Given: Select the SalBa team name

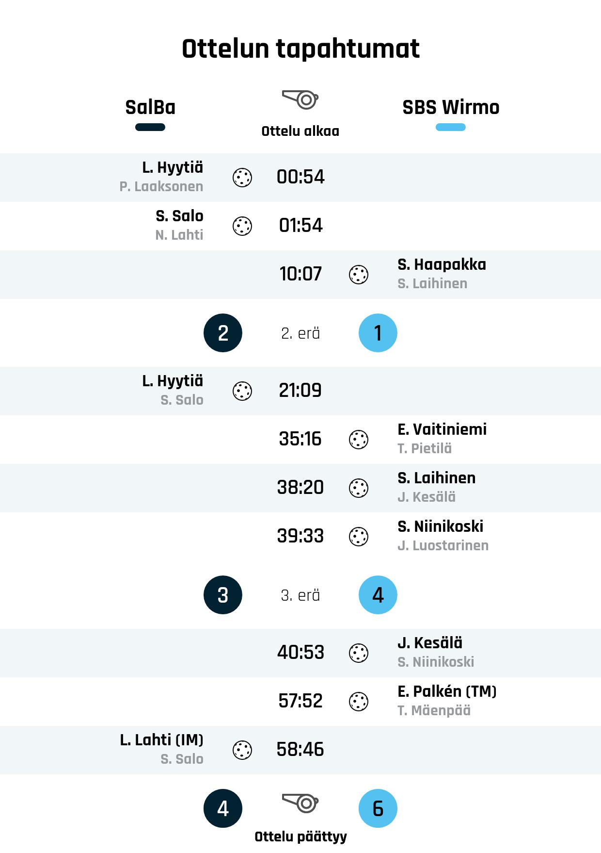Looking at the screenshot, I should (150, 107).
